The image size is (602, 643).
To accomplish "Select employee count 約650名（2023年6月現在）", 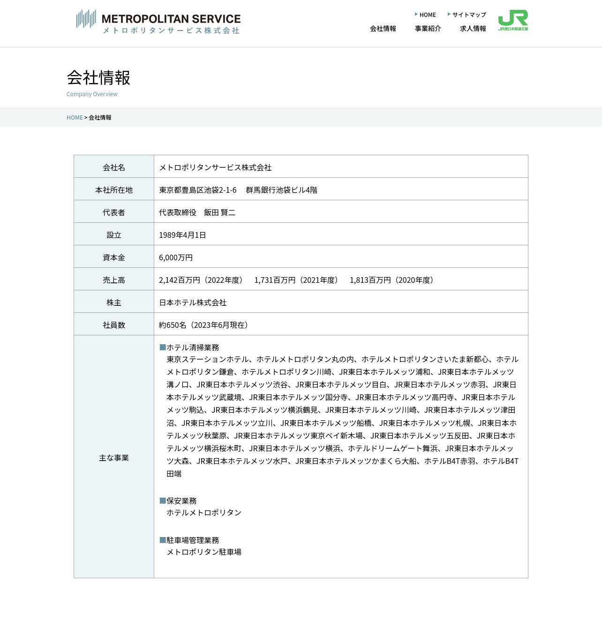I will pos(205,325).
